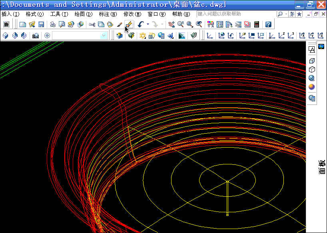Viewport: 327px width, 233px height.
Task: Open the Visual Styles Manager icon
Action: (x=312, y=98)
